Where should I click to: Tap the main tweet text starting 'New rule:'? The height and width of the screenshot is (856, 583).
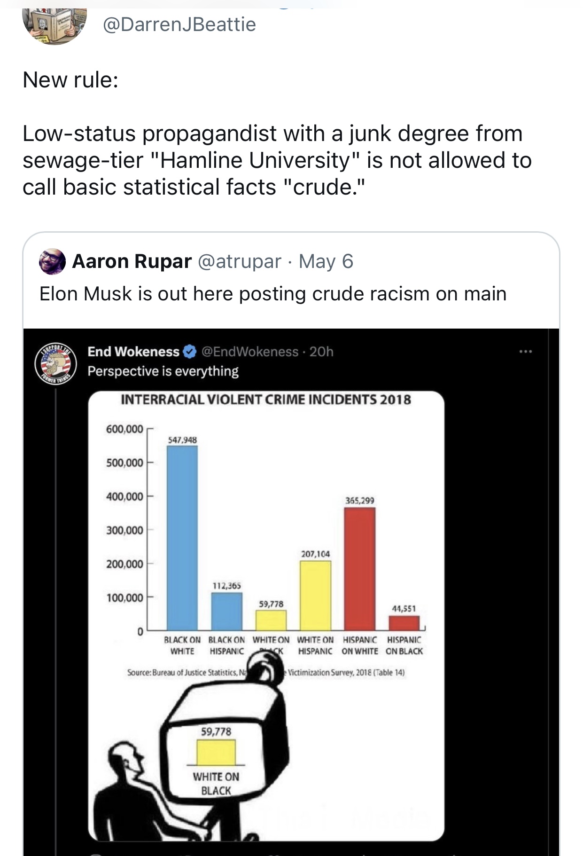(277, 134)
